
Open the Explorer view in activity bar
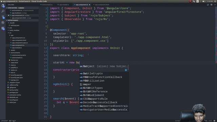click(x=3, y=6)
